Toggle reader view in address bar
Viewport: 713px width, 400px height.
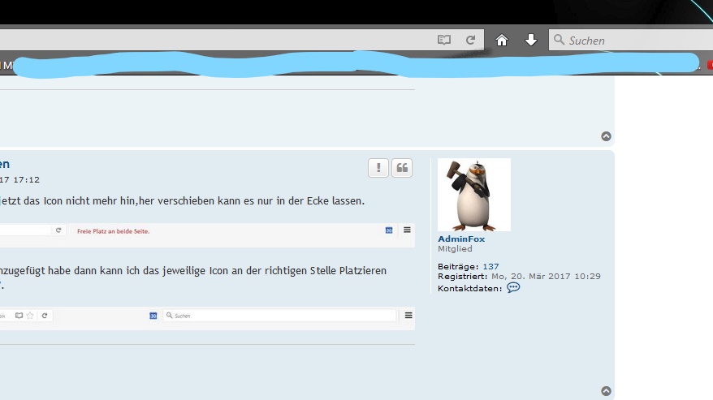(444, 40)
